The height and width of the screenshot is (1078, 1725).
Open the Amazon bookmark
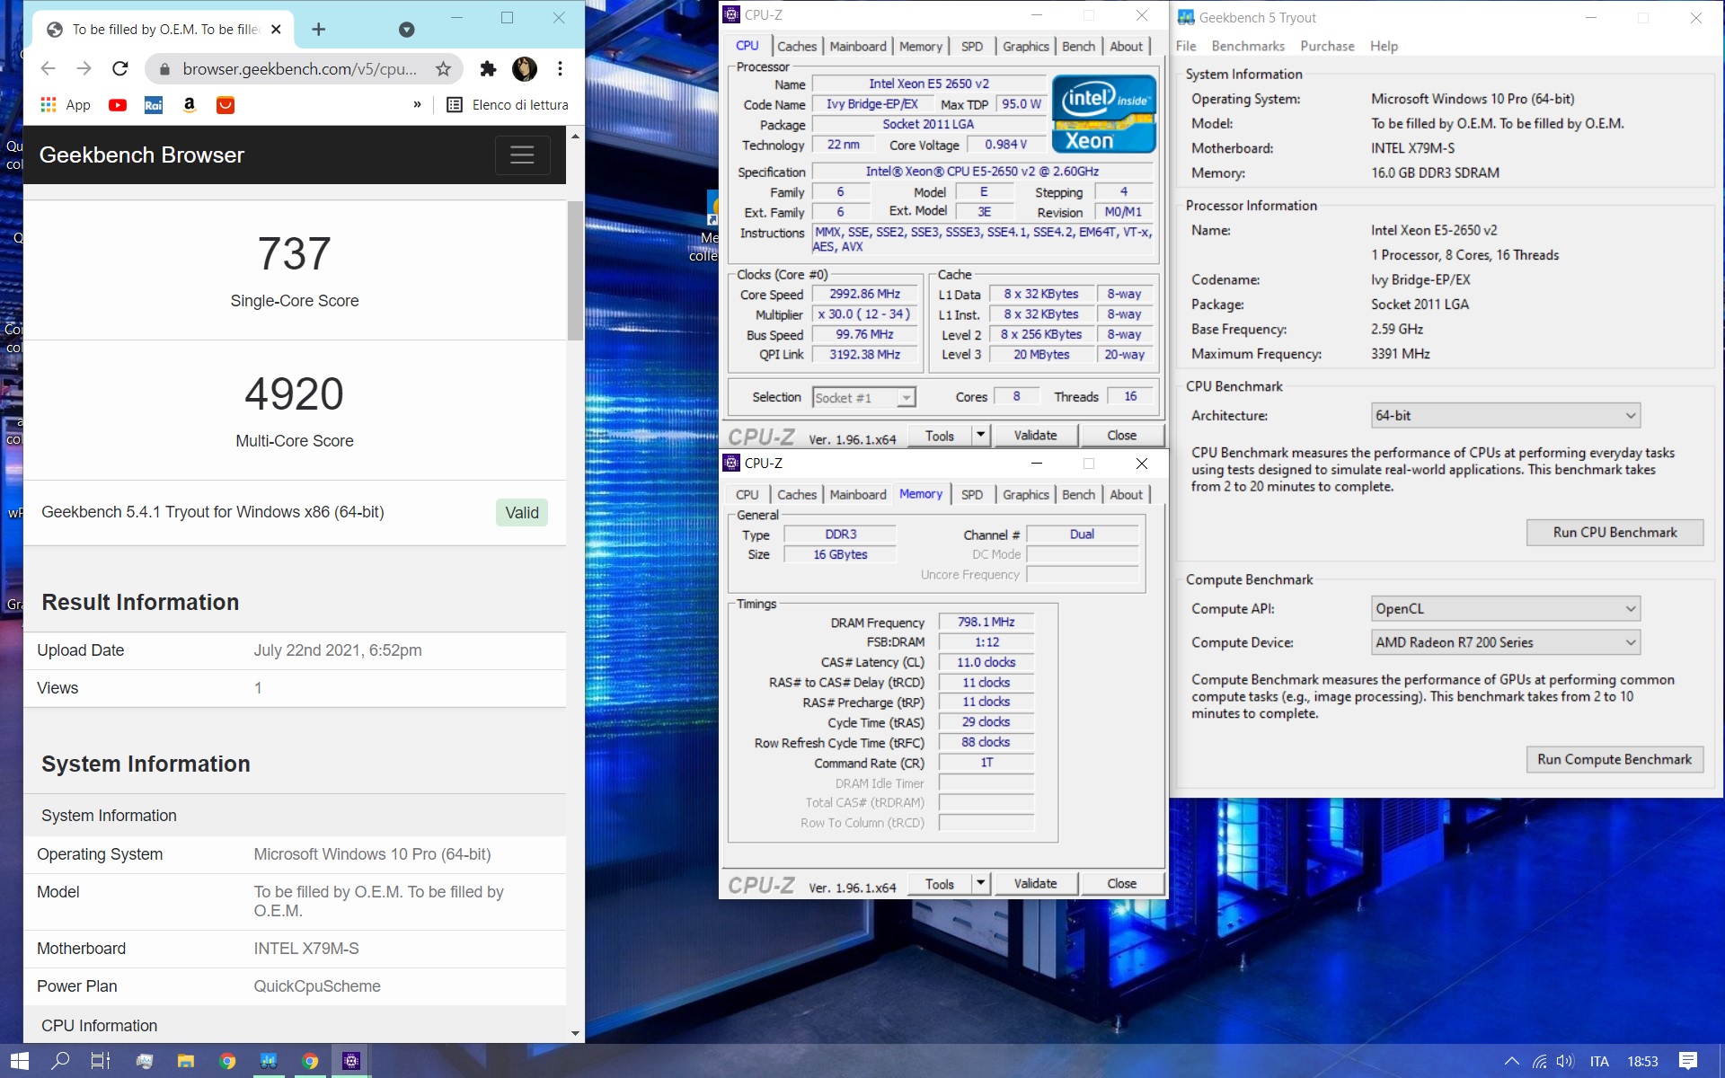tap(189, 105)
